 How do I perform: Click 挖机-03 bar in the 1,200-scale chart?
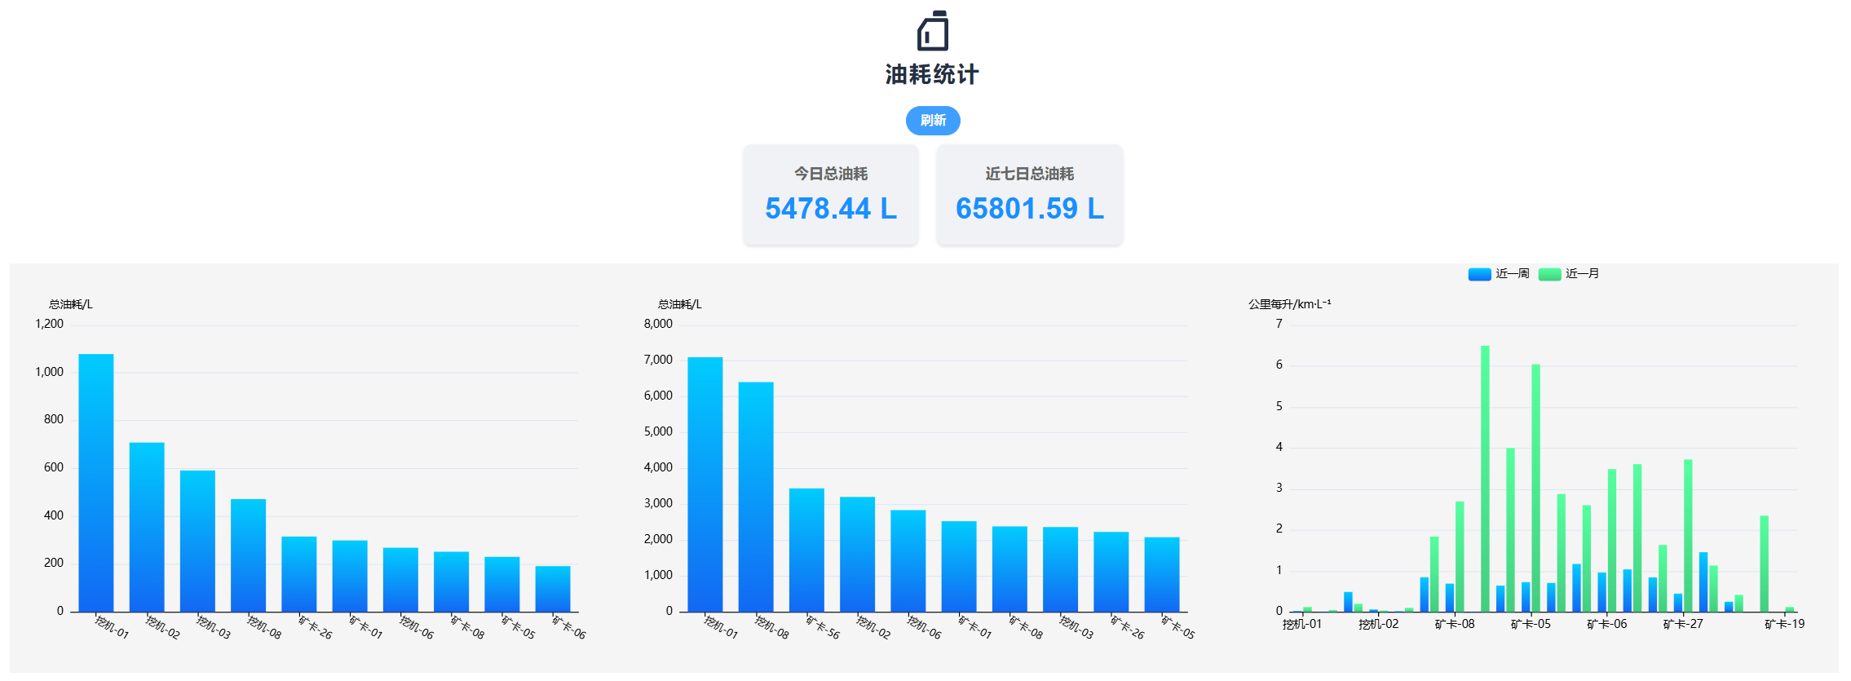[x=197, y=541]
